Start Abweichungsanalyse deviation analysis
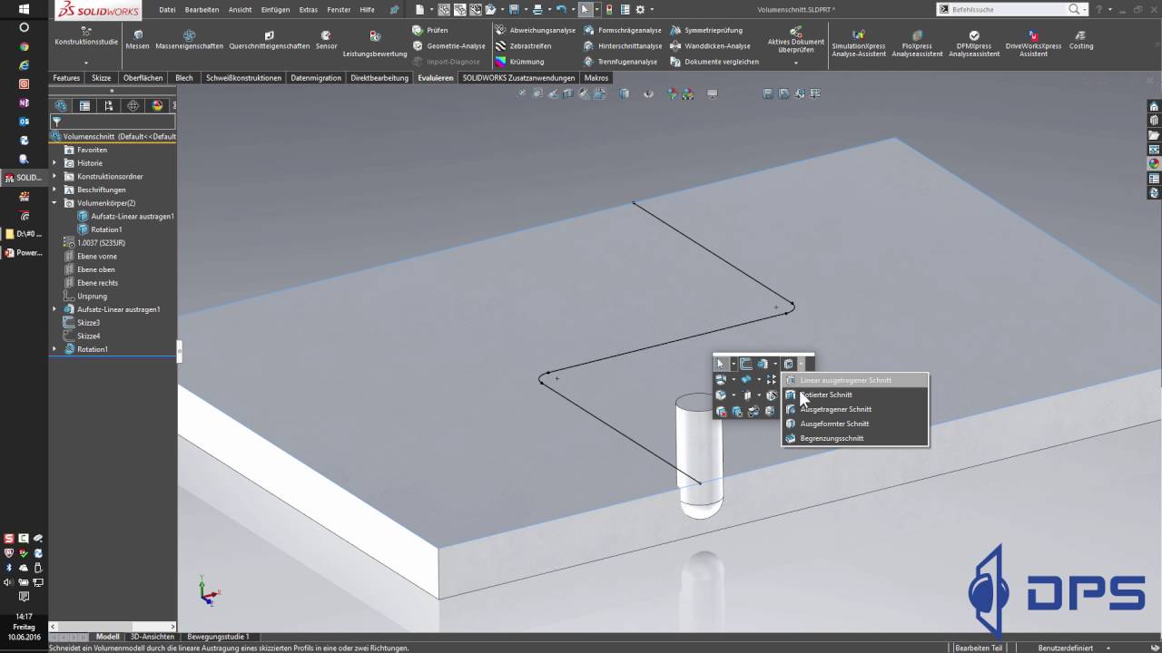Image resolution: width=1162 pixels, height=653 pixels. click(x=536, y=30)
